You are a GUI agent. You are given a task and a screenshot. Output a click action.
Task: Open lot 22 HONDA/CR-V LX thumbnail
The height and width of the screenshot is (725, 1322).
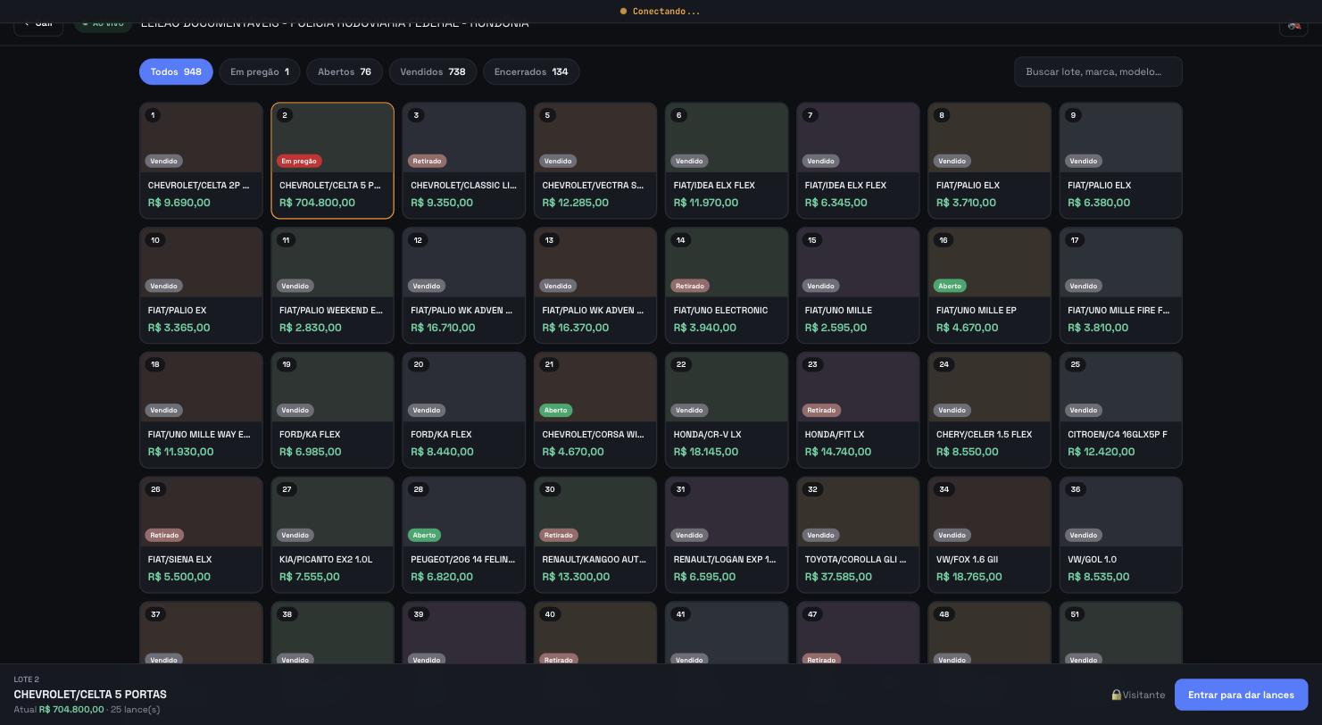pos(727,387)
